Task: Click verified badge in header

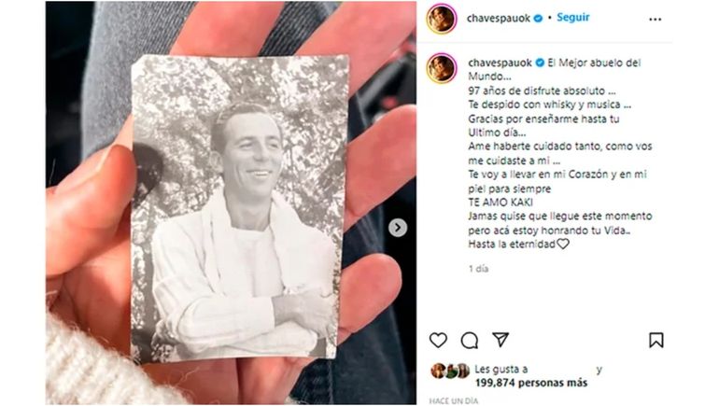Action: [539, 19]
